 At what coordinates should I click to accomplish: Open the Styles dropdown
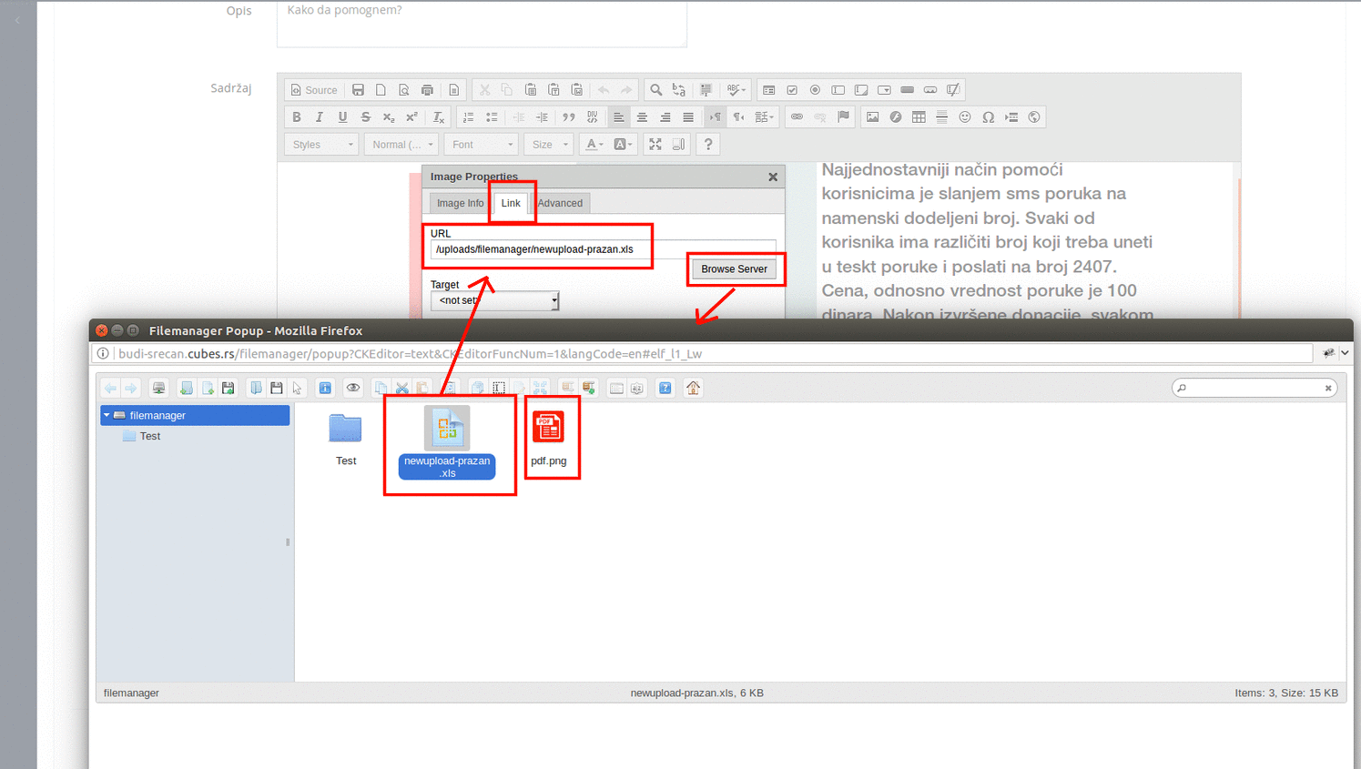coord(323,145)
